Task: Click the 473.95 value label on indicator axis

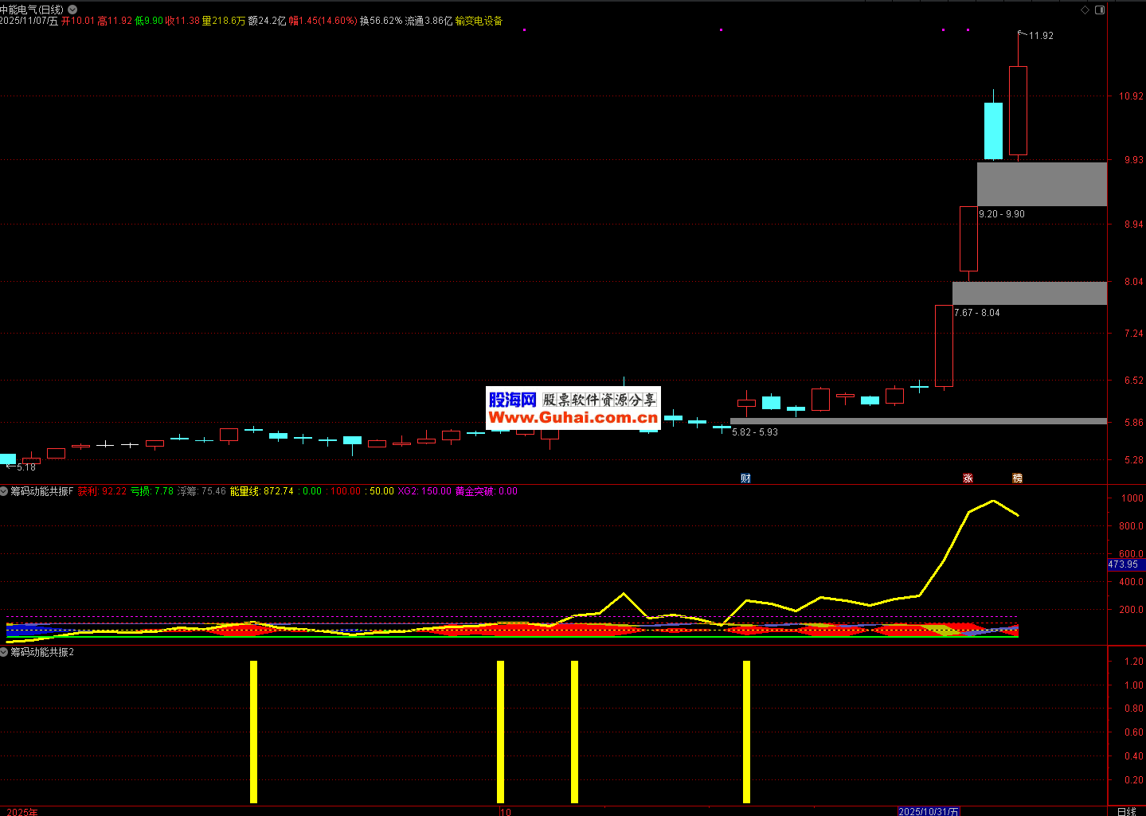Action: pyautogui.click(x=1124, y=564)
